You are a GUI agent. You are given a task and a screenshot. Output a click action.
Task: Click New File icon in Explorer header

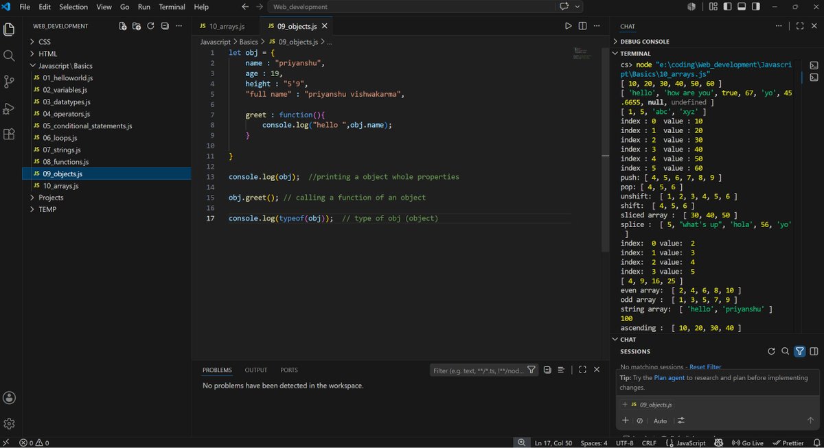pyautogui.click(x=123, y=26)
